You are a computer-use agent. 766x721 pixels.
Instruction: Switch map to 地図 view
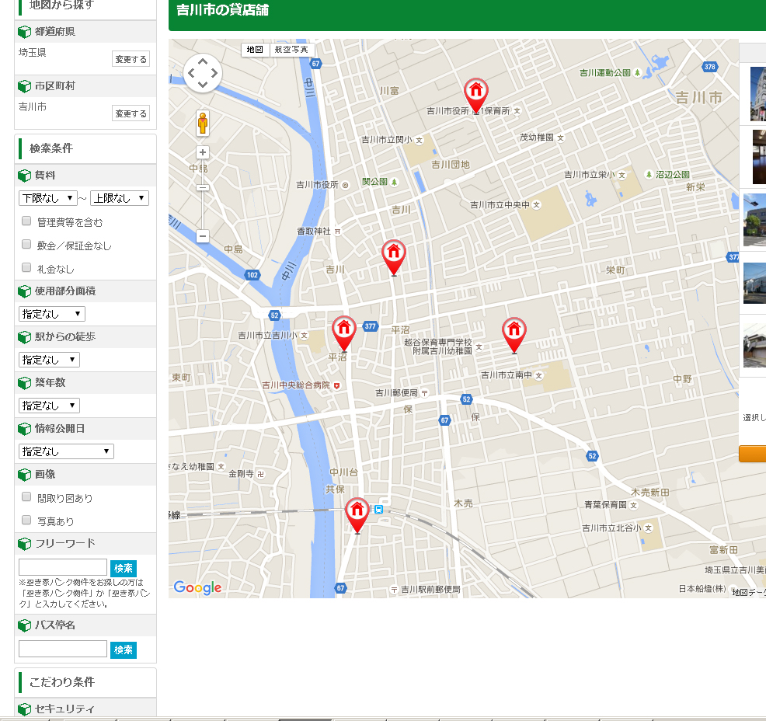[255, 50]
